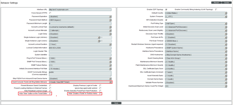Open the Guide button
The width and height of the screenshot is (233, 105).
click(227, 2)
